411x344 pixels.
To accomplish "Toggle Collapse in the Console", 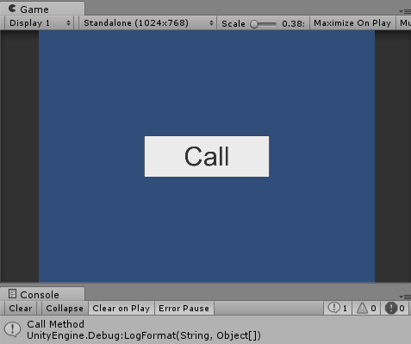I will pos(65,309).
